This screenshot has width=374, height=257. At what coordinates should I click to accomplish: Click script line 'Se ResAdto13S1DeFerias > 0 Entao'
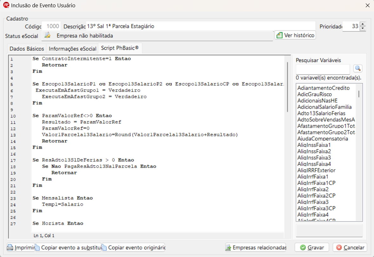[x=83, y=160]
